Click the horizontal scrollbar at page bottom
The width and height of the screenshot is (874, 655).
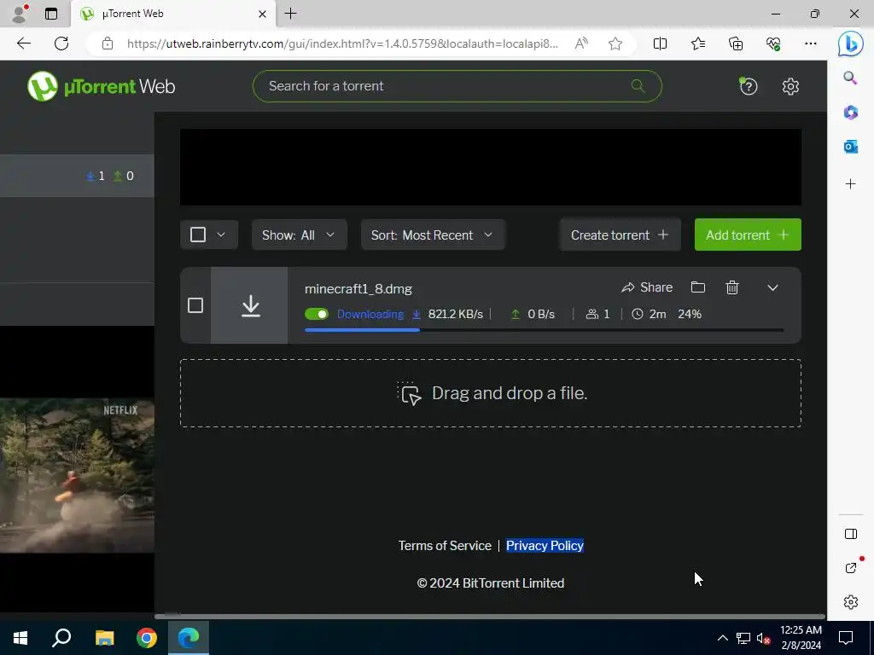click(x=489, y=617)
